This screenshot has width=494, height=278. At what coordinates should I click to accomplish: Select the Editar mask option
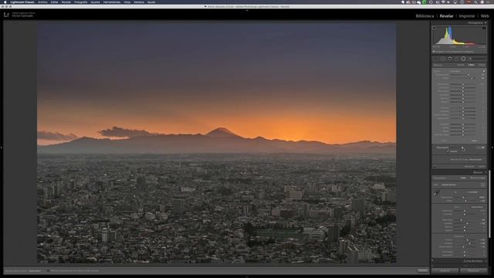click(x=472, y=65)
